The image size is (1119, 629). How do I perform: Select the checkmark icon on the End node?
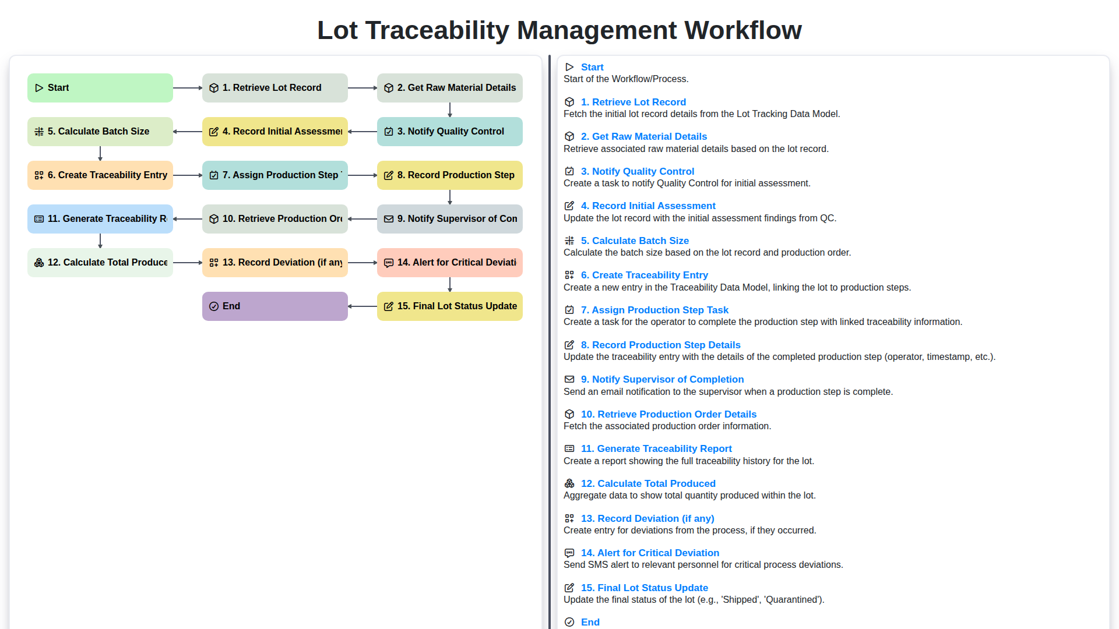(214, 306)
